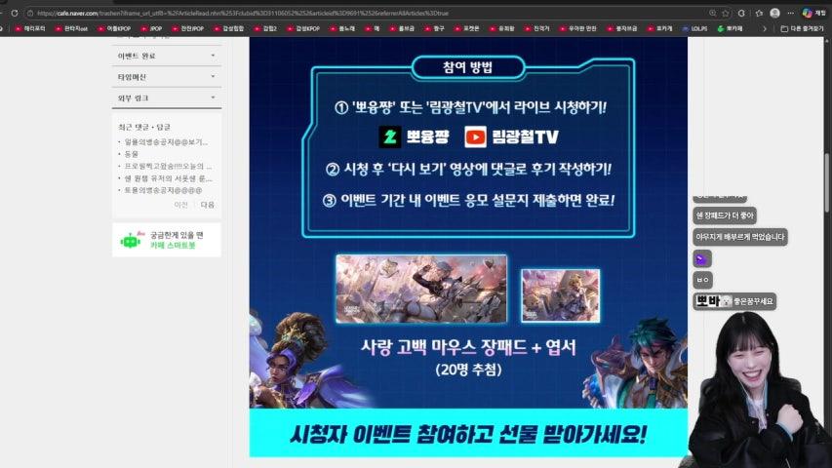
Task: Open the recent comment '동물'
Action: (x=131, y=154)
